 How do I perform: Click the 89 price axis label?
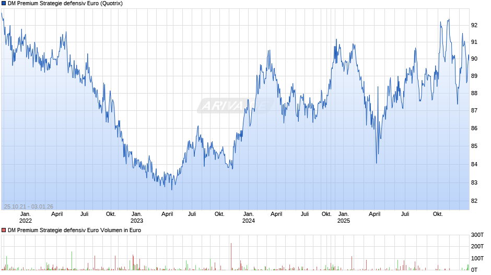tap(474, 76)
